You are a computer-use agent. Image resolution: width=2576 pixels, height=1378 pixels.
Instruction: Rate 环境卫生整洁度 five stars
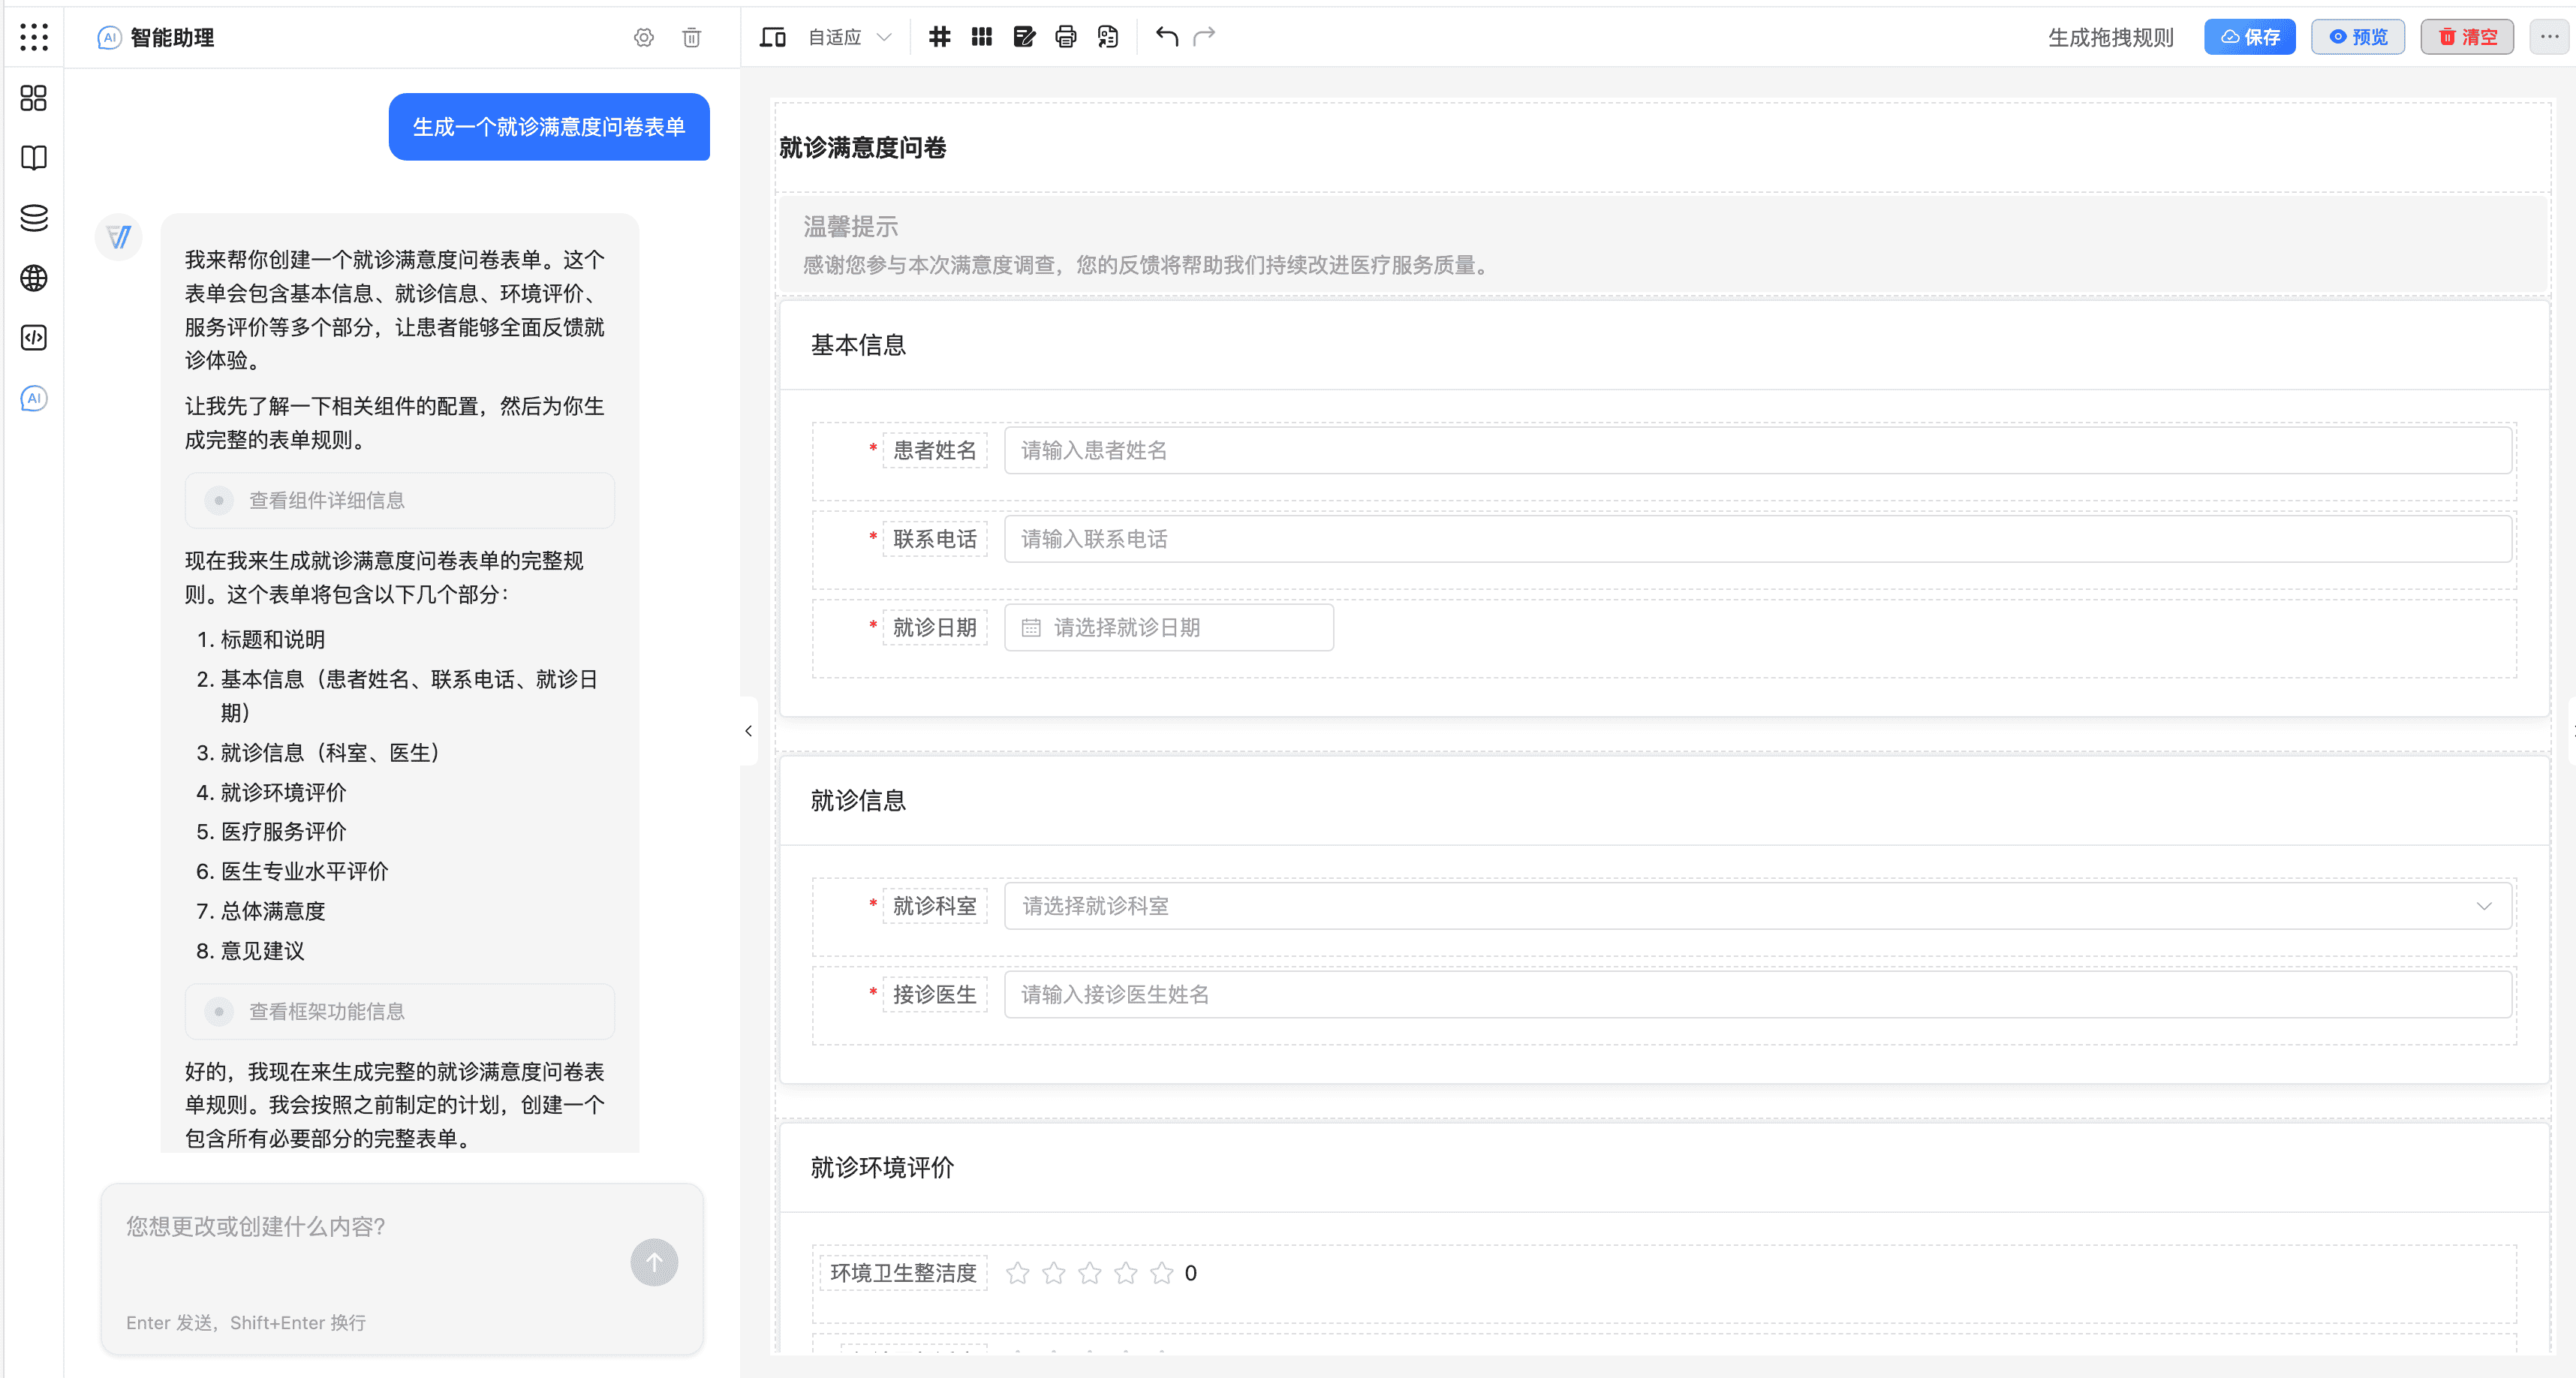pyautogui.click(x=1162, y=1273)
